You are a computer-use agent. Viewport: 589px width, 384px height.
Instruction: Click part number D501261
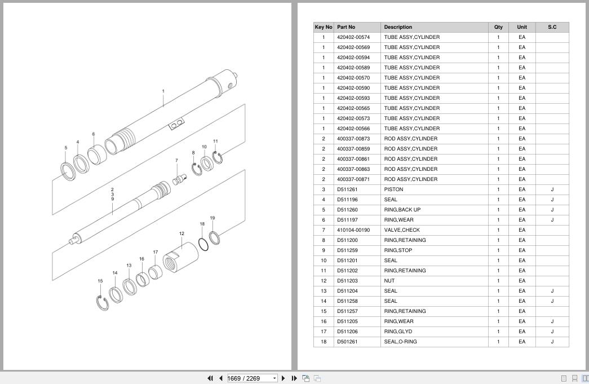pyautogui.click(x=347, y=342)
